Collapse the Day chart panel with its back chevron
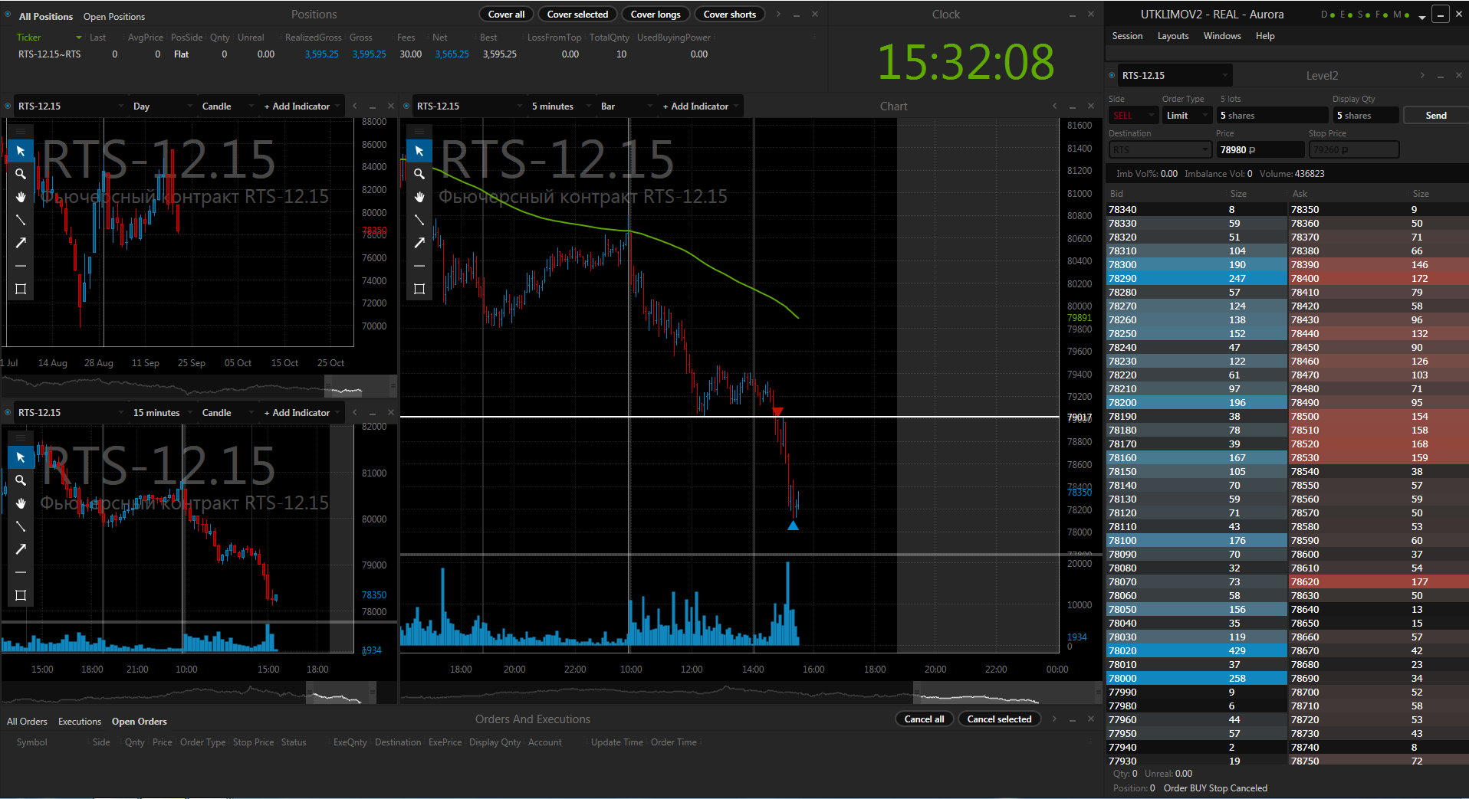Viewport: 1469px width, 799px height. pos(355,106)
